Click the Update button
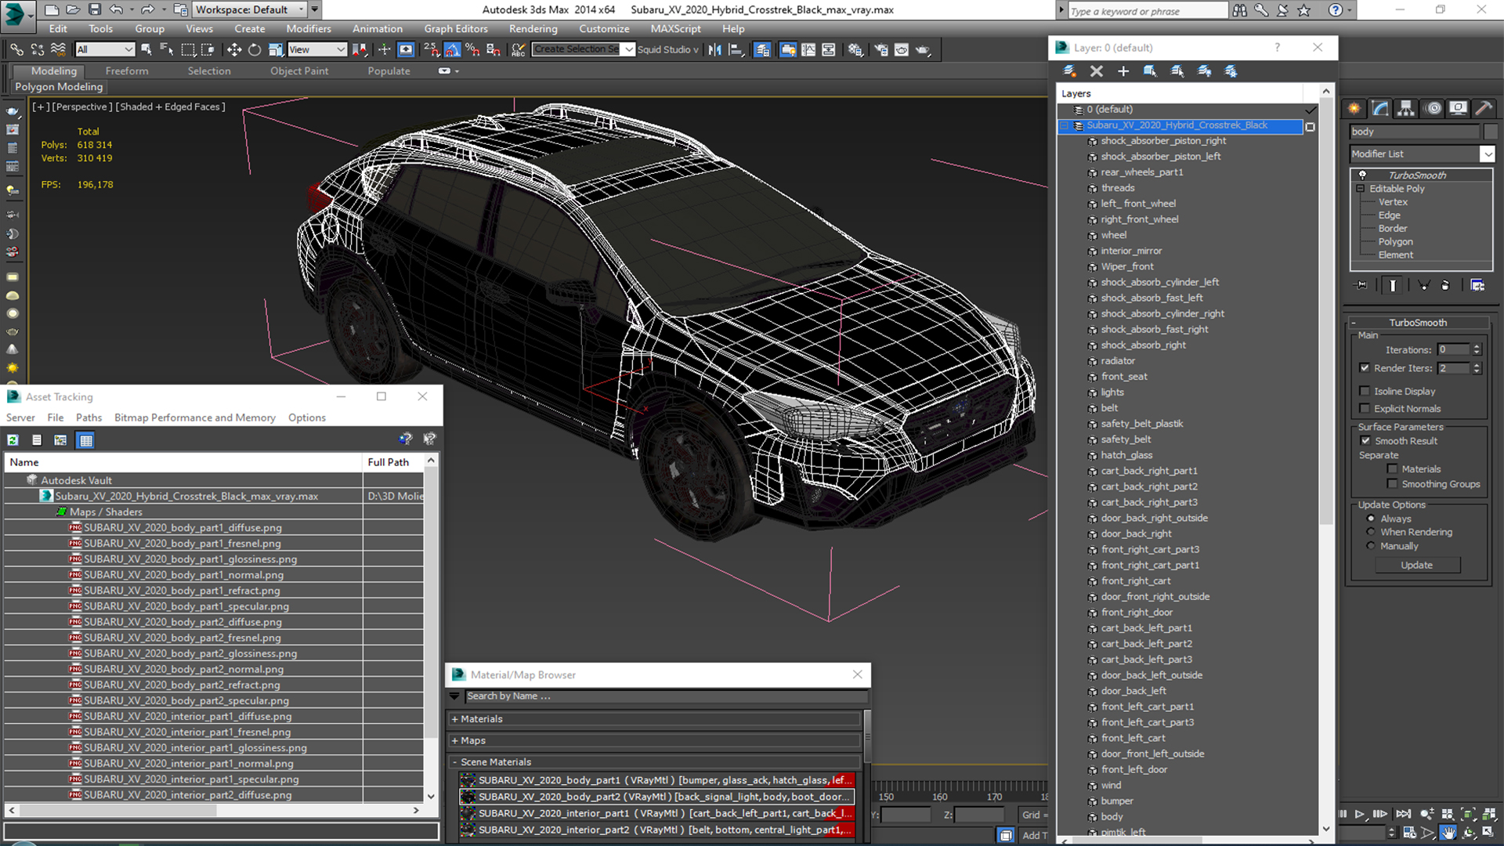1504x846 pixels. (x=1416, y=565)
